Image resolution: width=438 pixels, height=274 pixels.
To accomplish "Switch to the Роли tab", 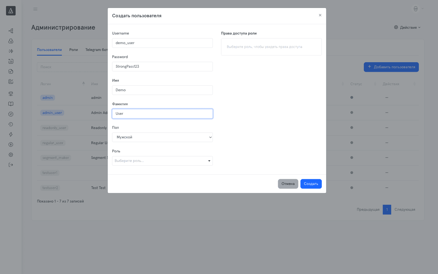I will tap(74, 50).
